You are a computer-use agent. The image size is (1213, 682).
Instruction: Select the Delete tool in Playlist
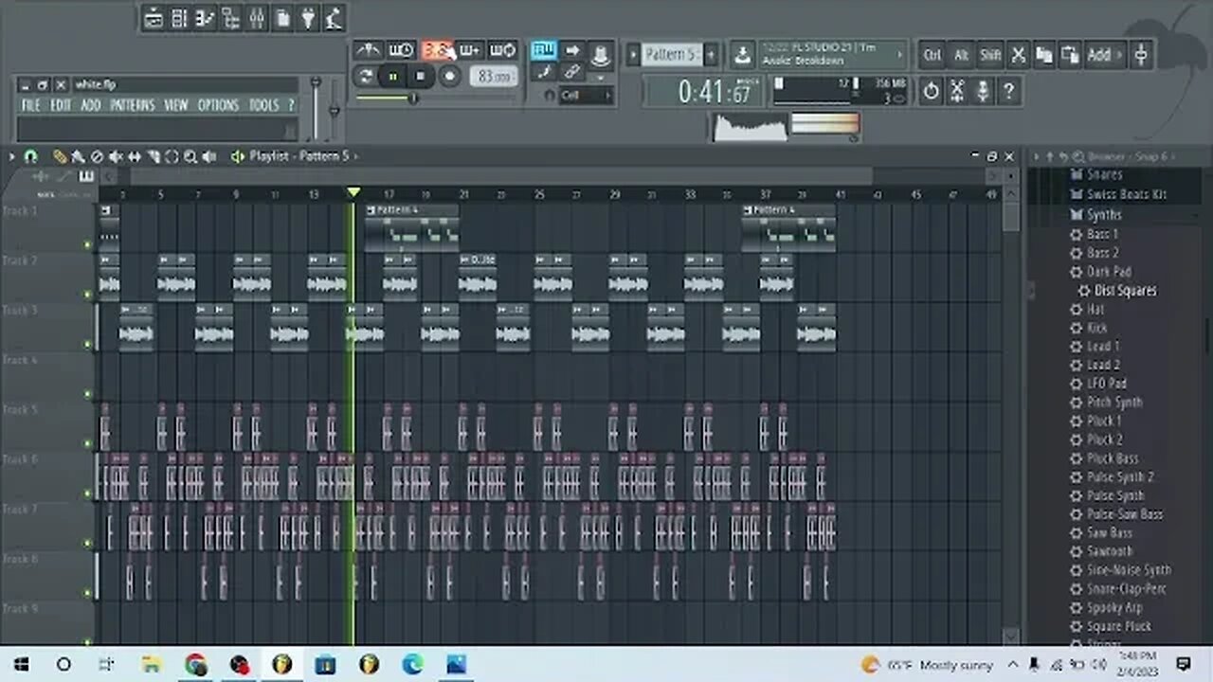pyautogui.click(x=97, y=156)
